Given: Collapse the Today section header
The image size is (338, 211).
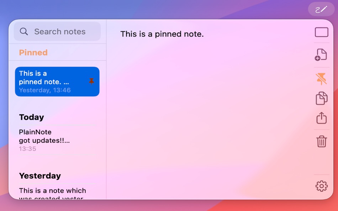Looking at the screenshot, I should point(32,117).
